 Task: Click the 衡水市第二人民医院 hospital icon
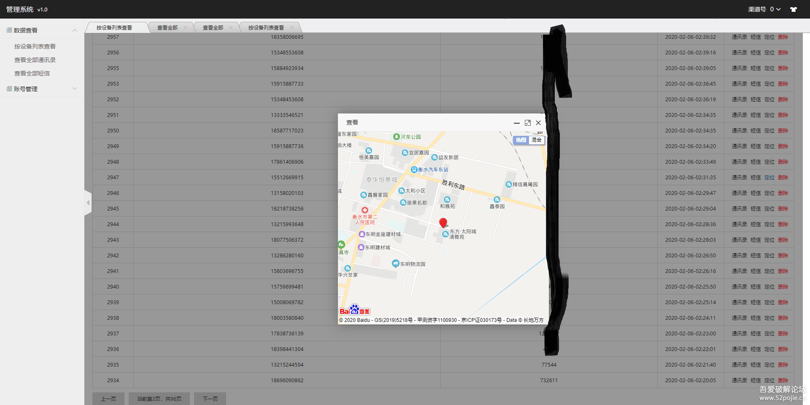point(364,210)
